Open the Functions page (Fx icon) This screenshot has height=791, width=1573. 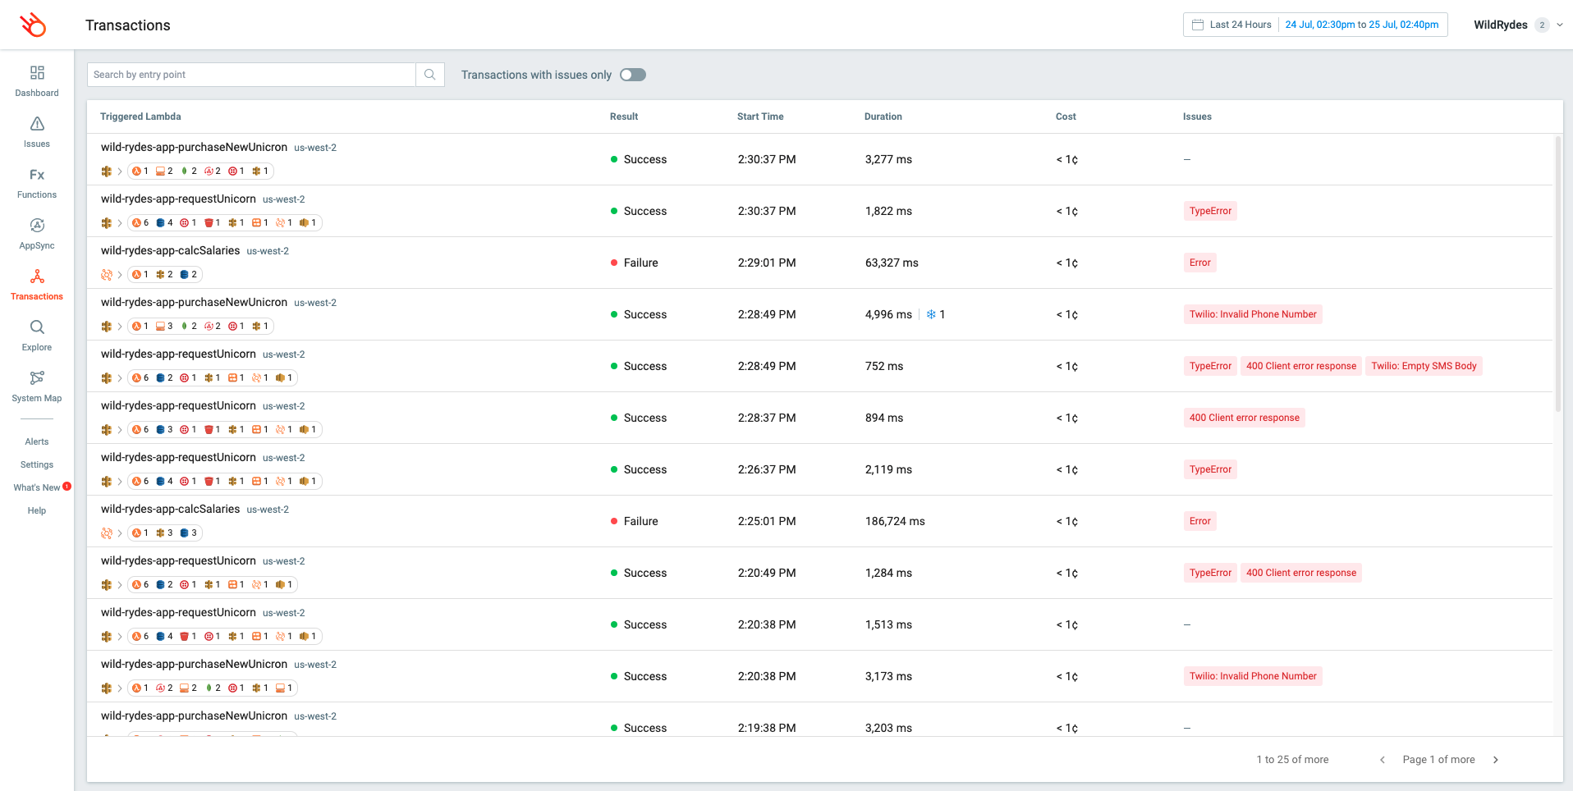pyautogui.click(x=37, y=175)
